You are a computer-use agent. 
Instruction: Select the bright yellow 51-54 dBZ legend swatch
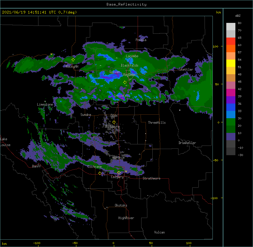(x=231, y=63)
